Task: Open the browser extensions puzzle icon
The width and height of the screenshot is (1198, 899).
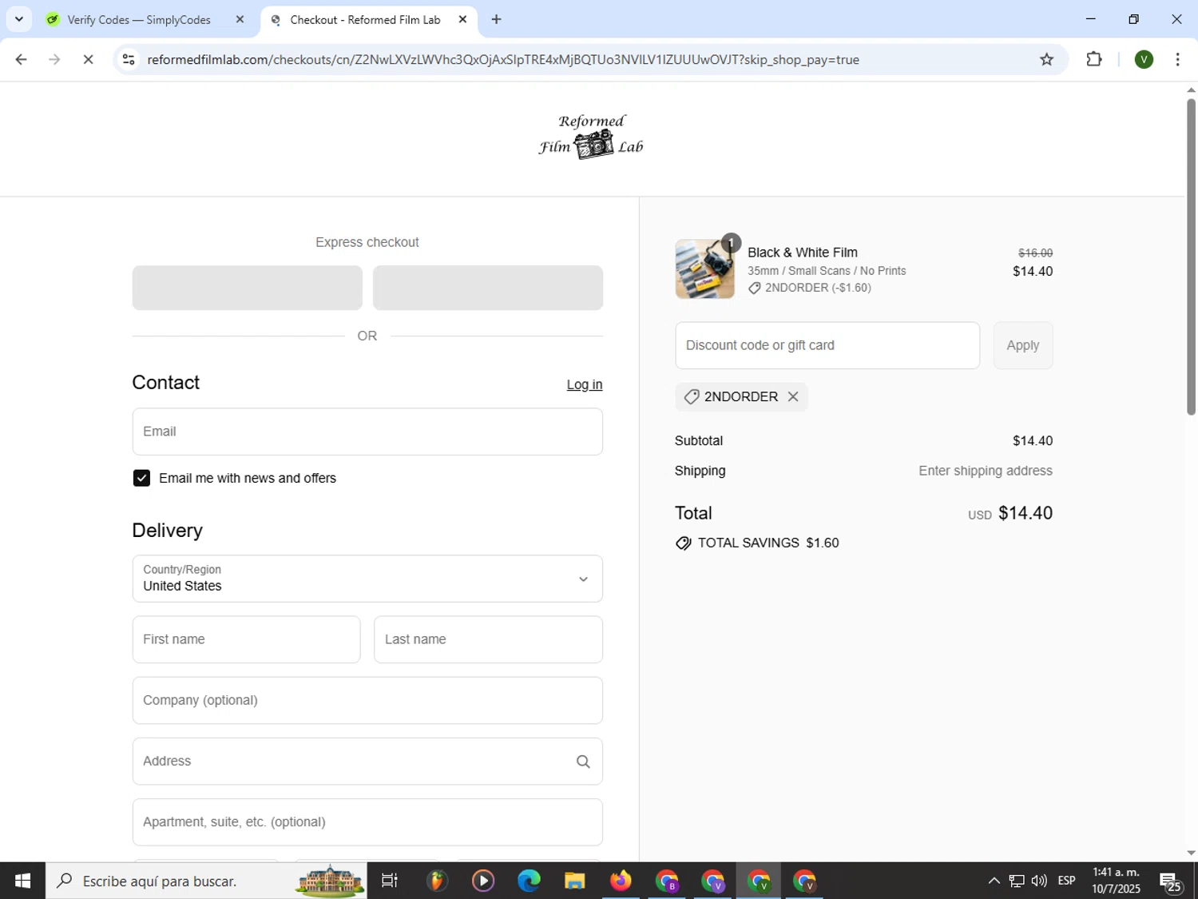Action: 1094,59
